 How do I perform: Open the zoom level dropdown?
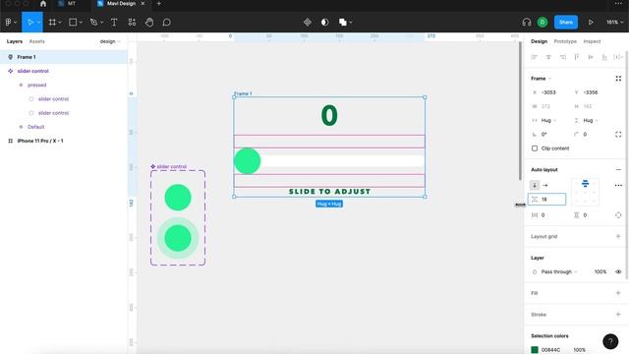tap(614, 23)
